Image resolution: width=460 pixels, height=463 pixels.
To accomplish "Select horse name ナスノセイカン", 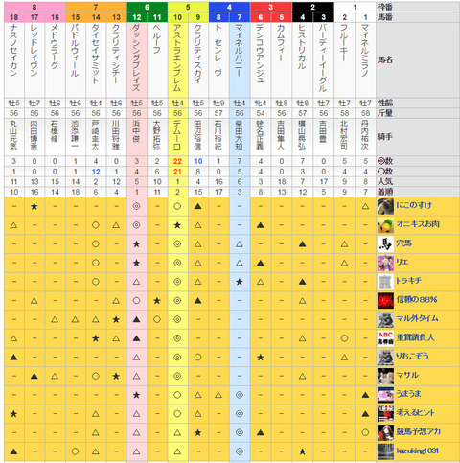I will point(13,51).
